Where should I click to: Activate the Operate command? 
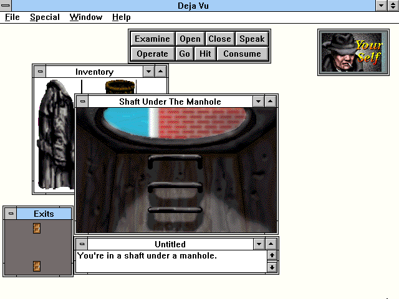[x=152, y=54]
